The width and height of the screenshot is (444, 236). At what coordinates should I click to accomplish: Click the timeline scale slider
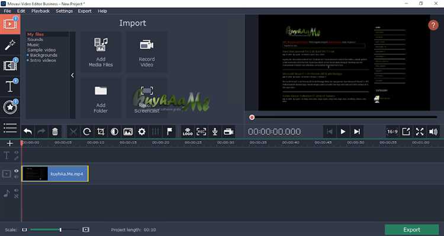60,229
